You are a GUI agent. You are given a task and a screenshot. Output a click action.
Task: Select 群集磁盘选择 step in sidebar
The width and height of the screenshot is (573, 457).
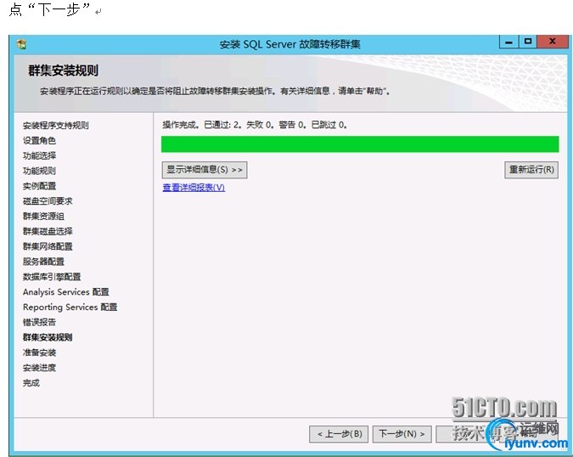[48, 231]
